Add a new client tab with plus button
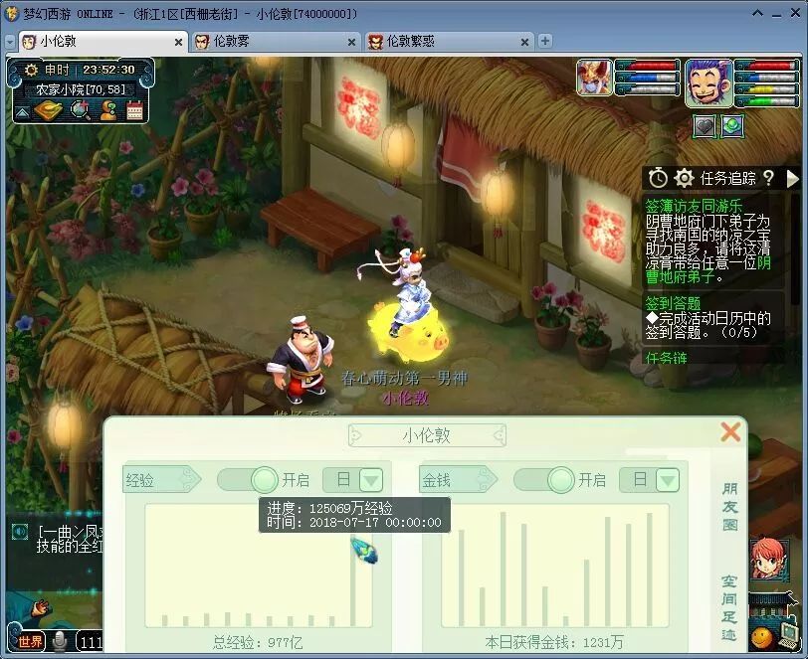808x659 pixels. pos(544,41)
